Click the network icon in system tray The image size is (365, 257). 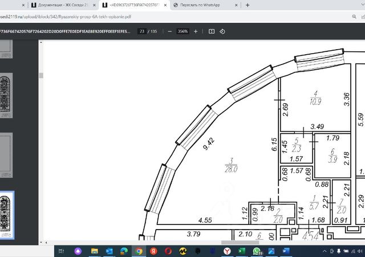tap(354, 251)
